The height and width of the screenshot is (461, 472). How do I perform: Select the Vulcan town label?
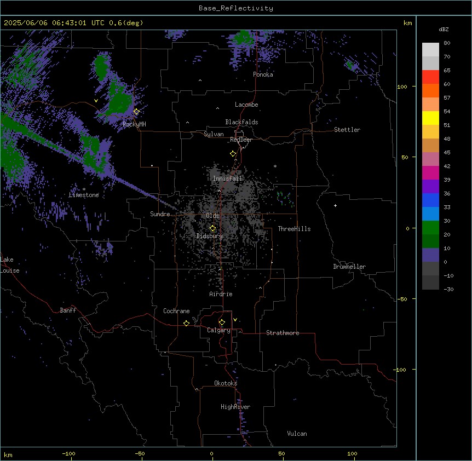click(297, 434)
